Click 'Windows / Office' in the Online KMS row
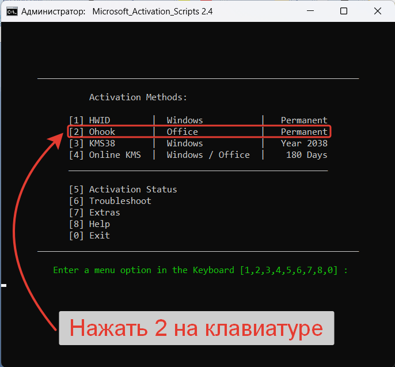Image resolution: width=395 pixels, height=367 pixels. click(208, 155)
